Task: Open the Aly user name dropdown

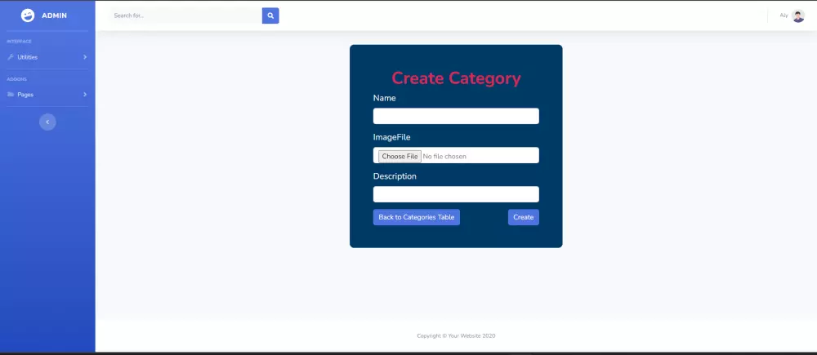Action: click(x=784, y=16)
